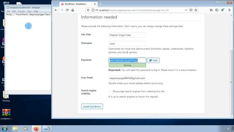This screenshot has height=132, width=234.
Task: Edit the Your Email field
Action: pyautogui.click(x=127, y=78)
